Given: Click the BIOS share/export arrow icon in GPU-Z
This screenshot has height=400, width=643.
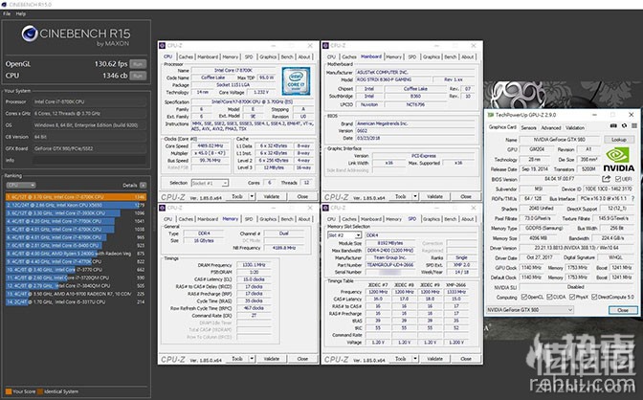Looking at the screenshot, I should (606, 178).
